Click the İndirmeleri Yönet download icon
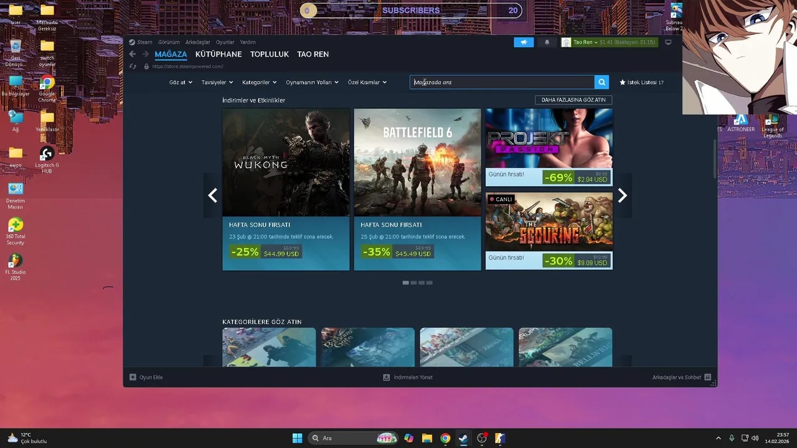Viewport: 797px width, 448px height. (x=387, y=377)
